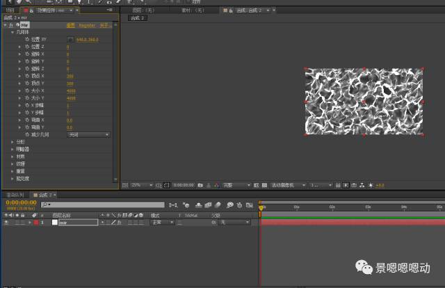Click the take snapshot camera icon
The image size is (445, 288).
click(200, 185)
